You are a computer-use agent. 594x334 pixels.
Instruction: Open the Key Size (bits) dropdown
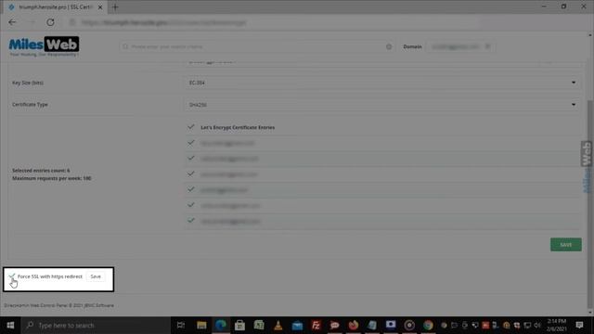(x=381, y=83)
